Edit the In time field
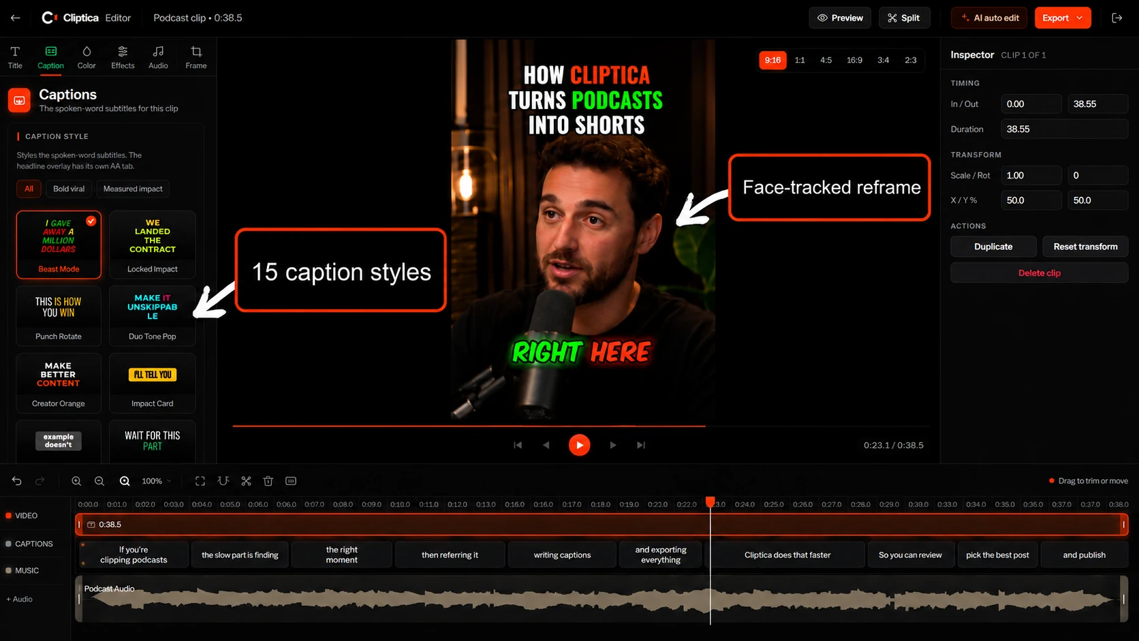The image size is (1139, 641). click(1031, 104)
